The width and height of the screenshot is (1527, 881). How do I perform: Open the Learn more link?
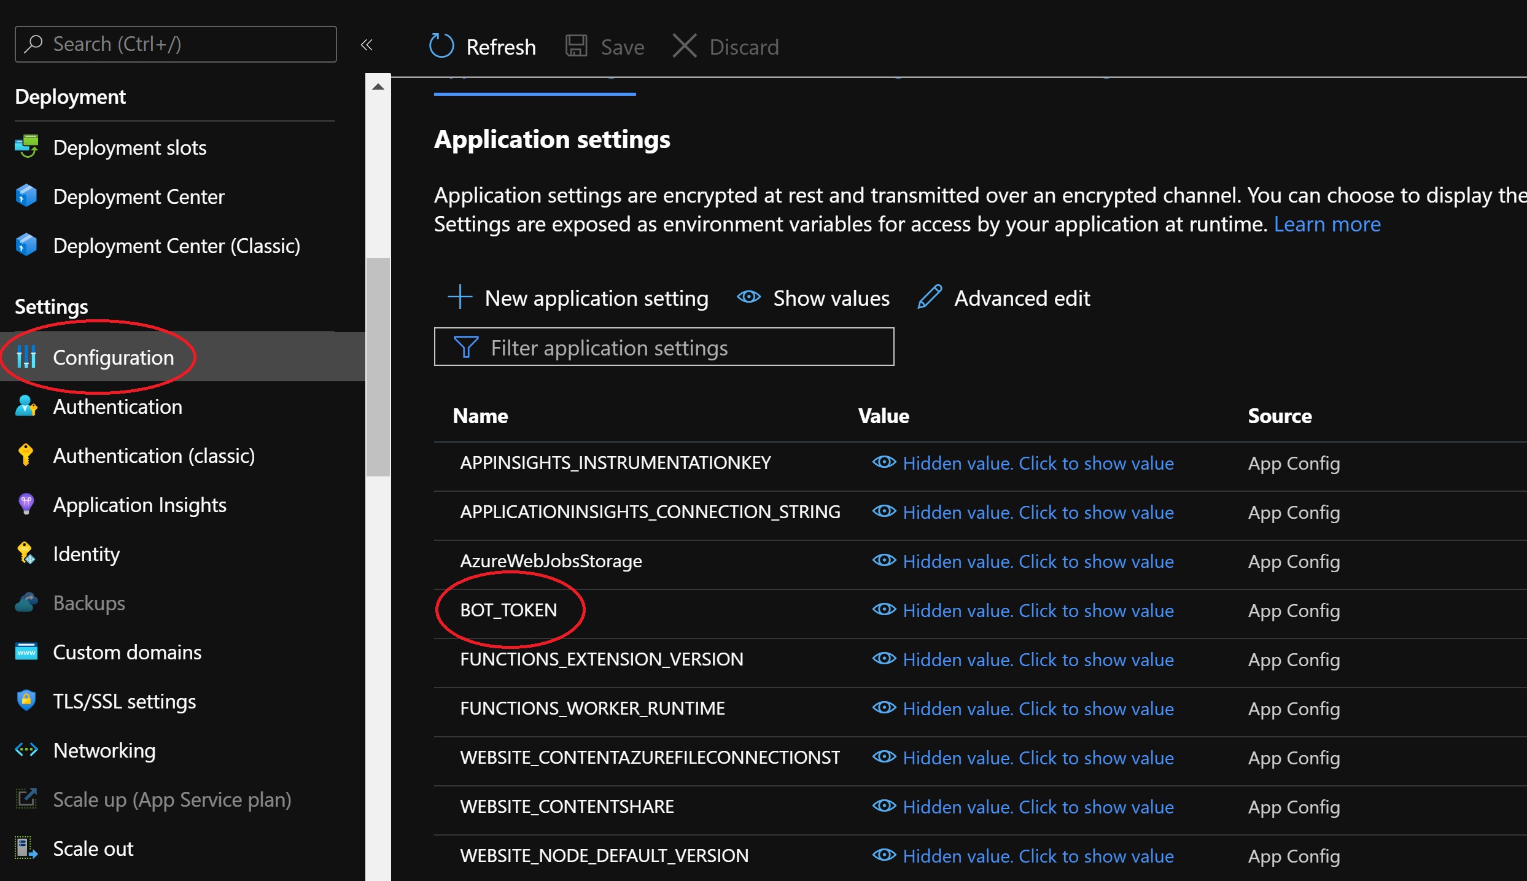coord(1327,223)
